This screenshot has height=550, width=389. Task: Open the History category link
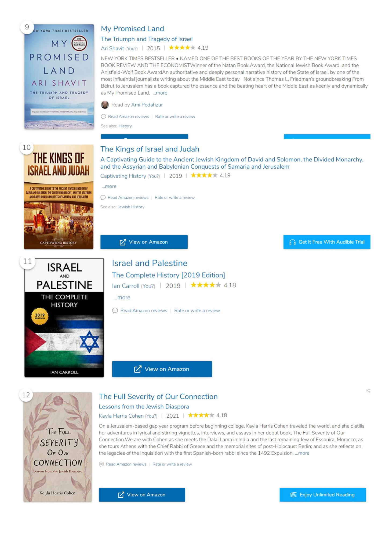[125, 126]
